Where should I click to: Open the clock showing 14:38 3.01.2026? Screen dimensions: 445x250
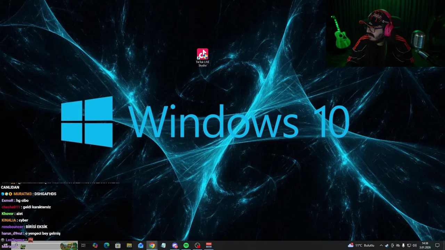click(x=425, y=245)
